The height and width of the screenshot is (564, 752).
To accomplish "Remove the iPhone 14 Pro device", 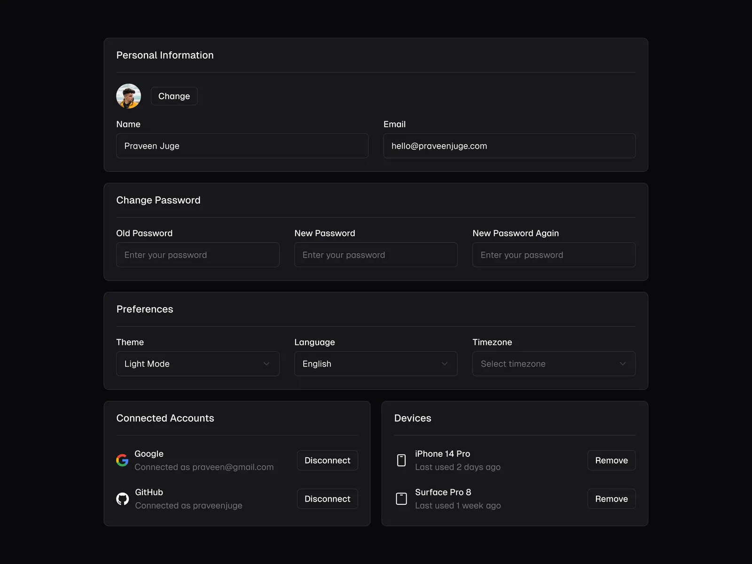I will click(611, 460).
